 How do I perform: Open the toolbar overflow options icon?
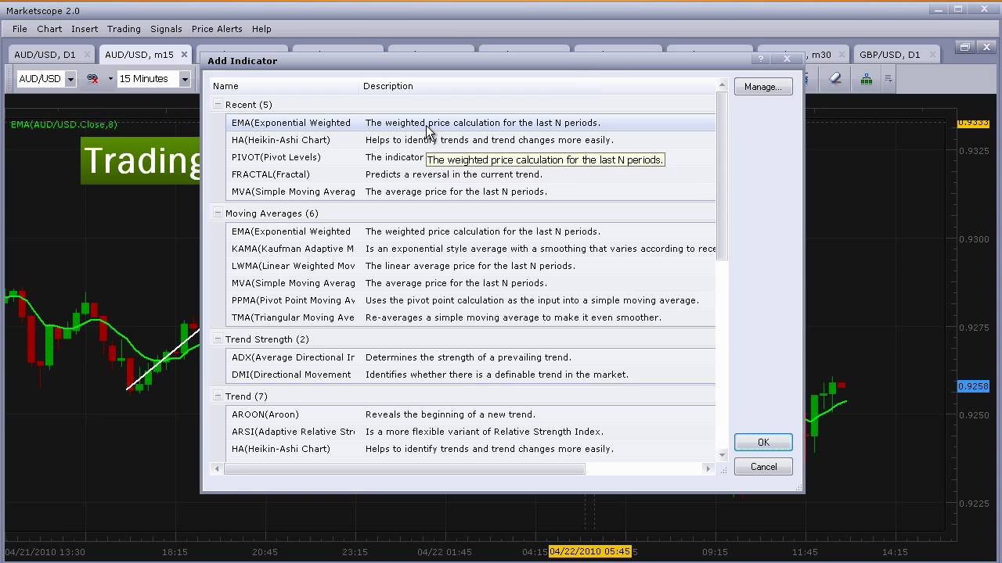pyautogui.click(x=888, y=78)
